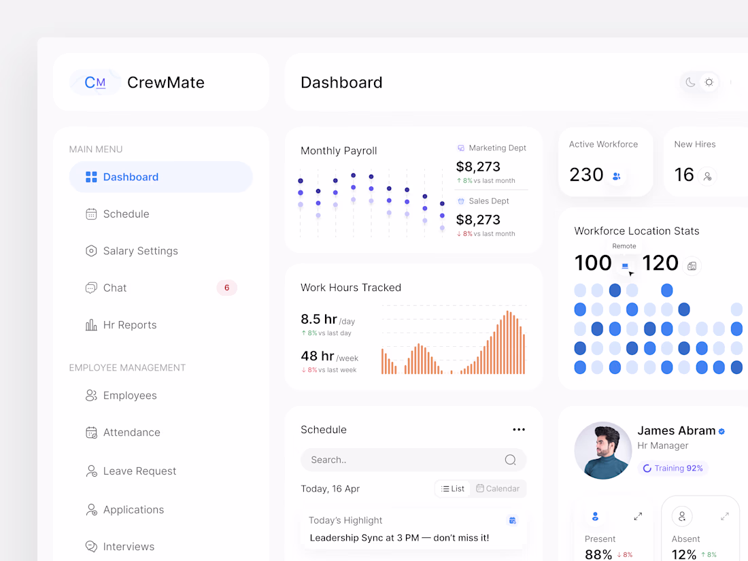748x561 pixels.
Task: Click the Chat bubble icon
Action: pos(91,288)
